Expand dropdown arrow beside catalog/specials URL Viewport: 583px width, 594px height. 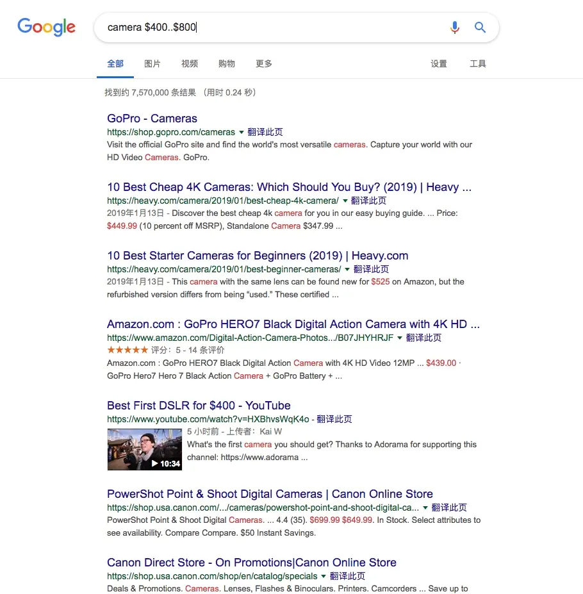point(324,576)
